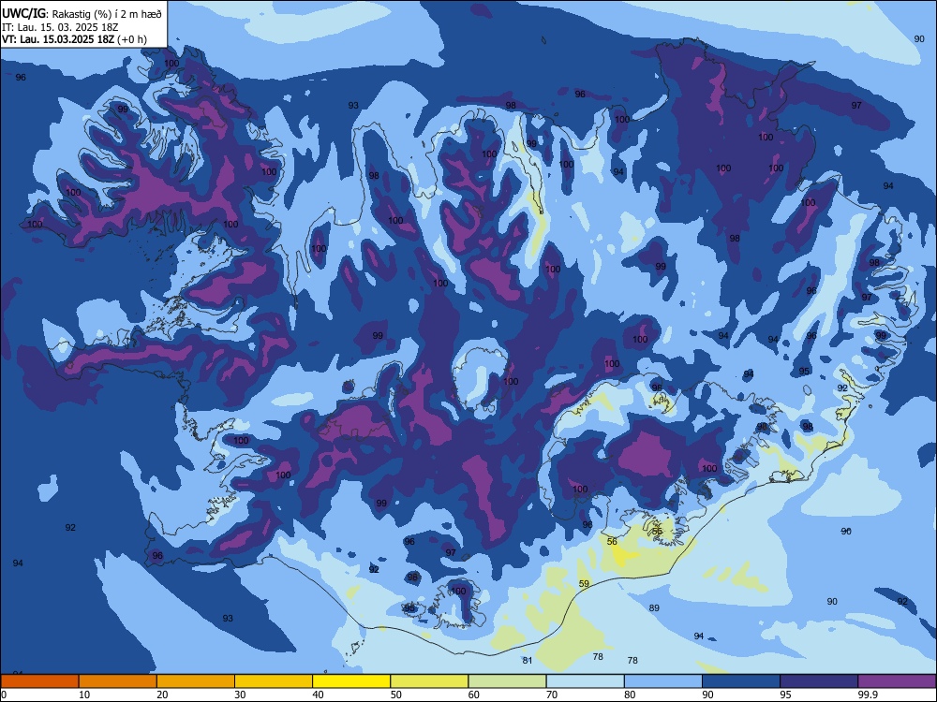Click the legend tick label '30'
The height and width of the screenshot is (702, 937).
click(x=240, y=695)
